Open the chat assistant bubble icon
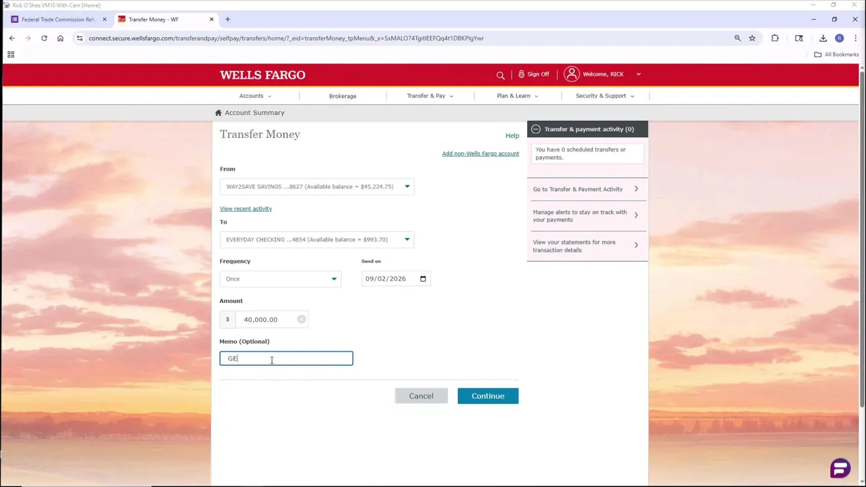 [840, 468]
